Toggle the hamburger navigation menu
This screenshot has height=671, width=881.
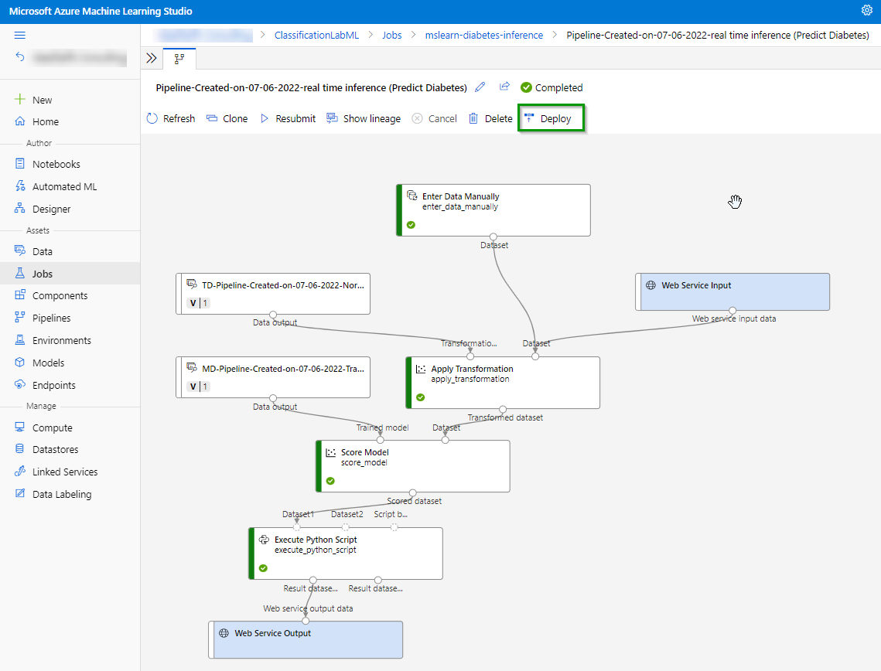click(20, 36)
